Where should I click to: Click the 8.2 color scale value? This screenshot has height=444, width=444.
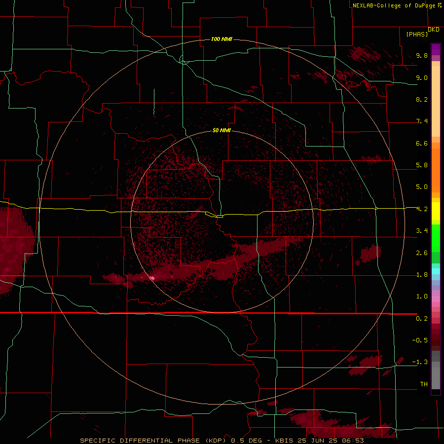422,99
